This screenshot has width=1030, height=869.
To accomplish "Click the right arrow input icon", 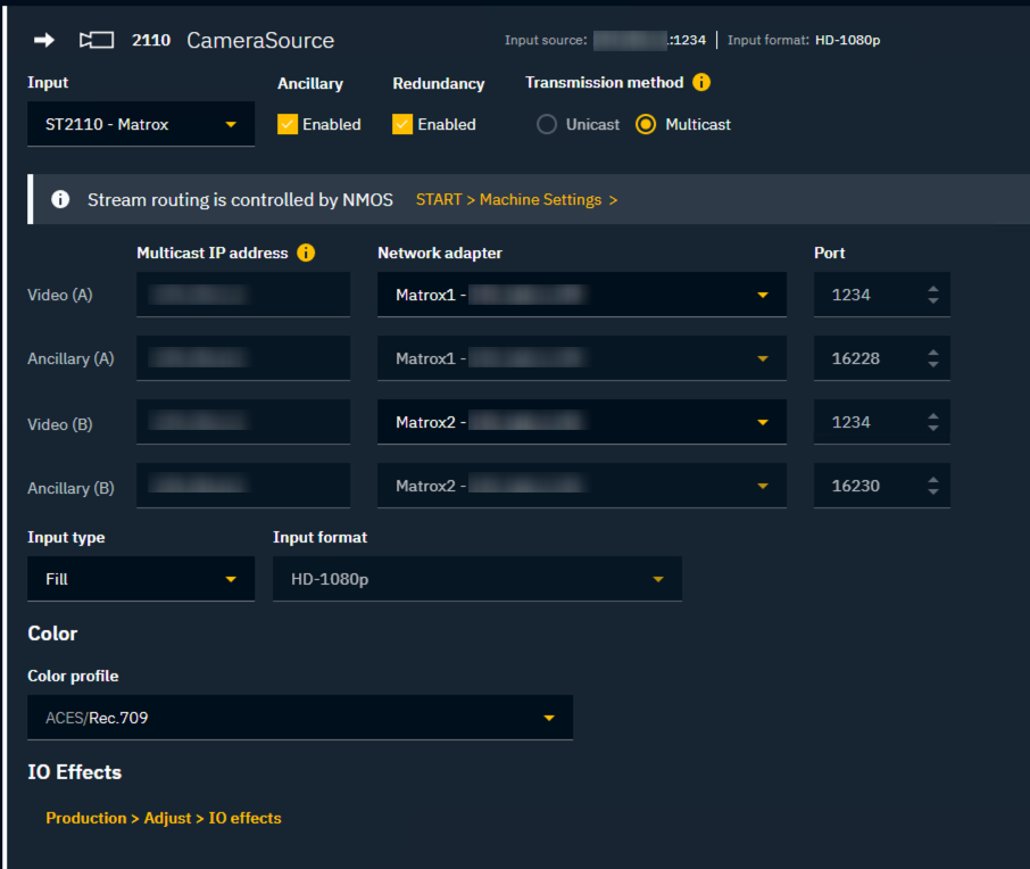I will [x=44, y=40].
